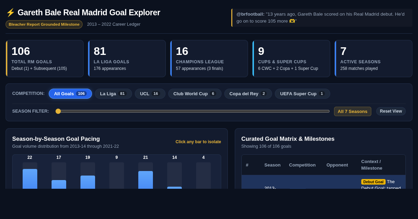Select the UEFA Super Cup filter
This screenshot has width=418, height=219.
[x=302, y=94]
